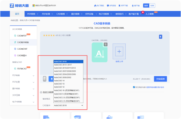Choose AutoCAD 13 option
This screenshot has height=119, width=181.
[x=68, y=84]
